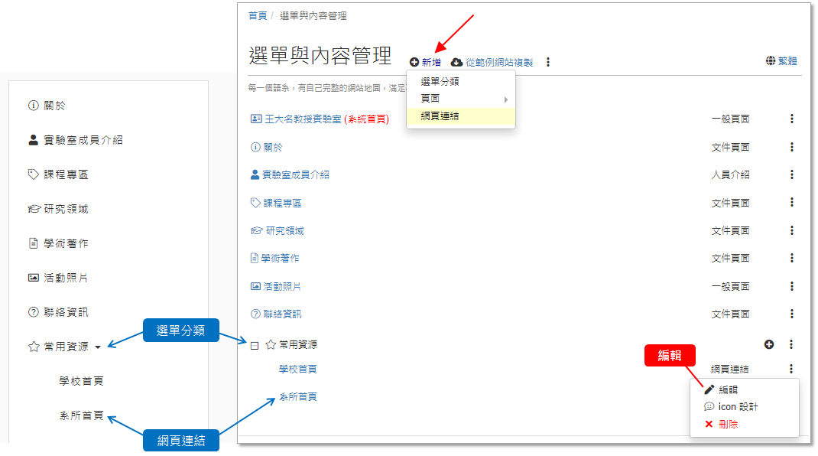Click the plus icon beside 常用資源 row
Screen dimensions: 818x456
point(769,344)
